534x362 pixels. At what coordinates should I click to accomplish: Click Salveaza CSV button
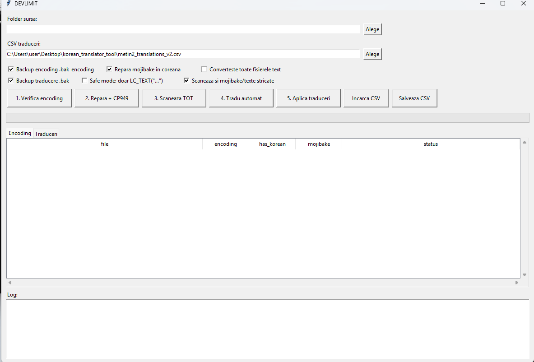tap(414, 98)
